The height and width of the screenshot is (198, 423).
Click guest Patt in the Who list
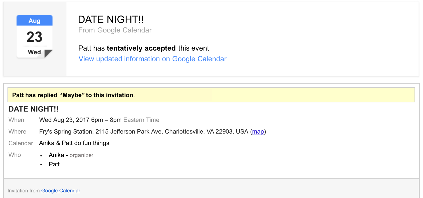click(x=54, y=164)
